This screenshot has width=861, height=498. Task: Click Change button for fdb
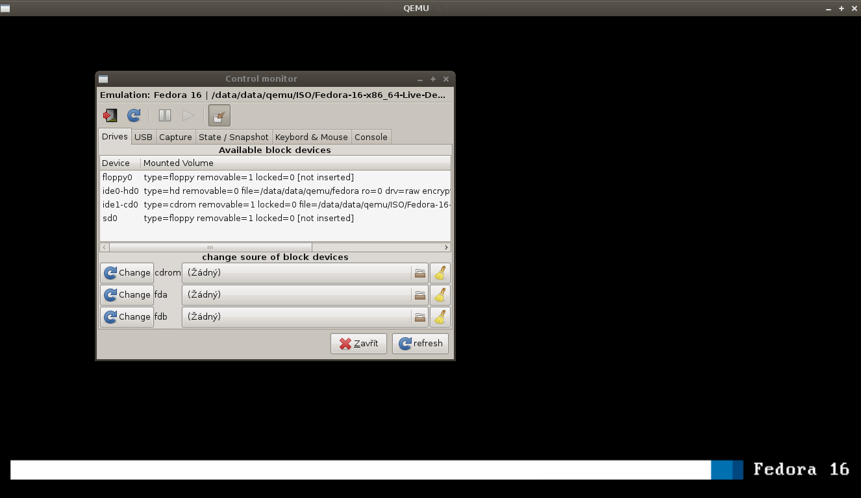(x=127, y=317)
